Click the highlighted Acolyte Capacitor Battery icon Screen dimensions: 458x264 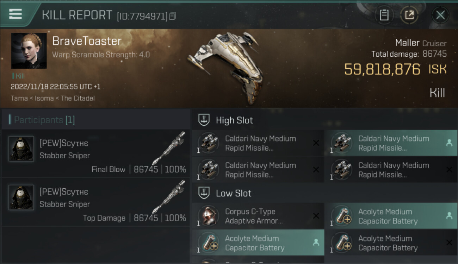point(341,216)
